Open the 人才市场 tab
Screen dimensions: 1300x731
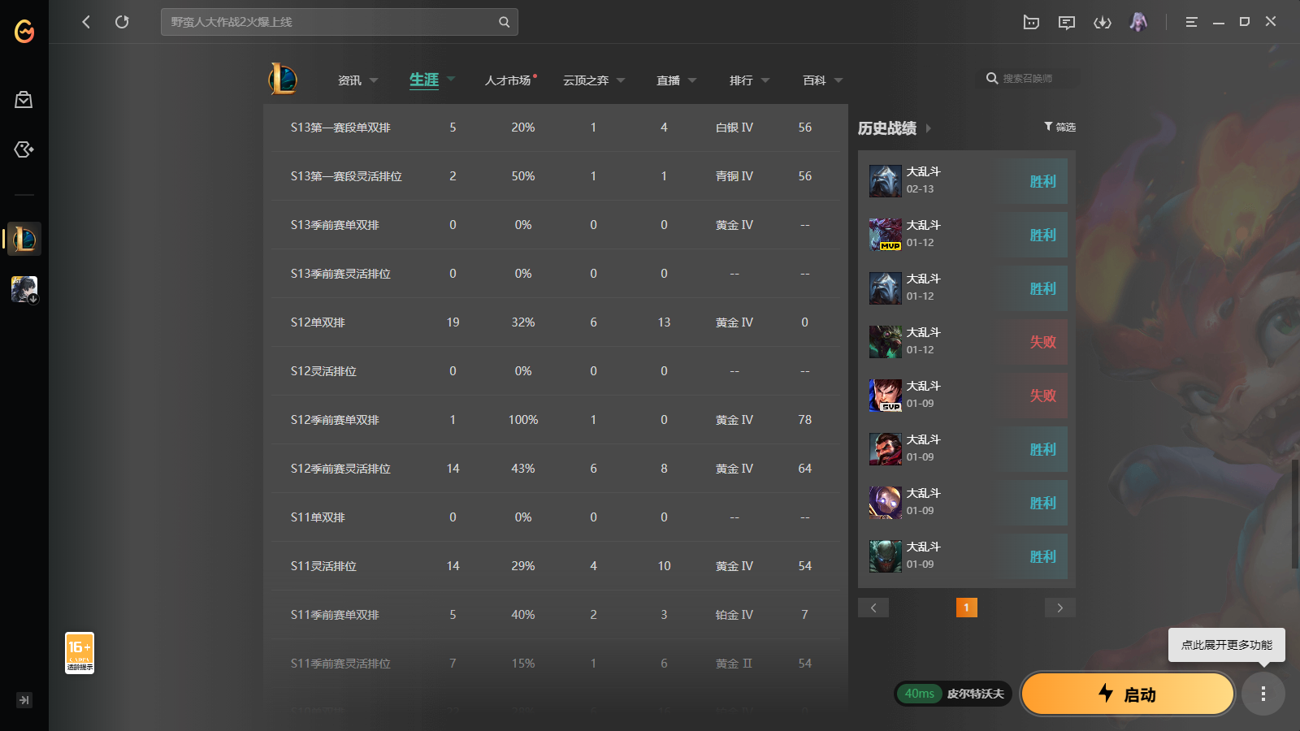(508, 80)
